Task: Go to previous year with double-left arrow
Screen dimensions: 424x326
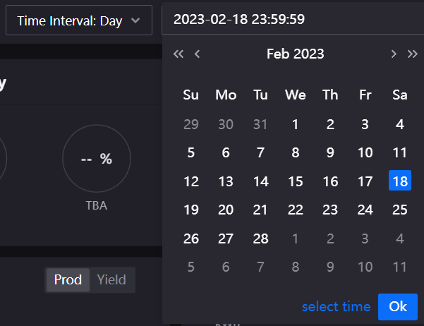Action: (178, 54)
